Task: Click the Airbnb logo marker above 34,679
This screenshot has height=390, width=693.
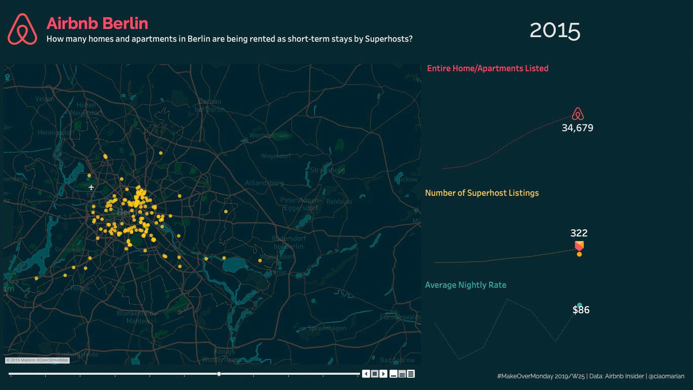Action: 578,114
